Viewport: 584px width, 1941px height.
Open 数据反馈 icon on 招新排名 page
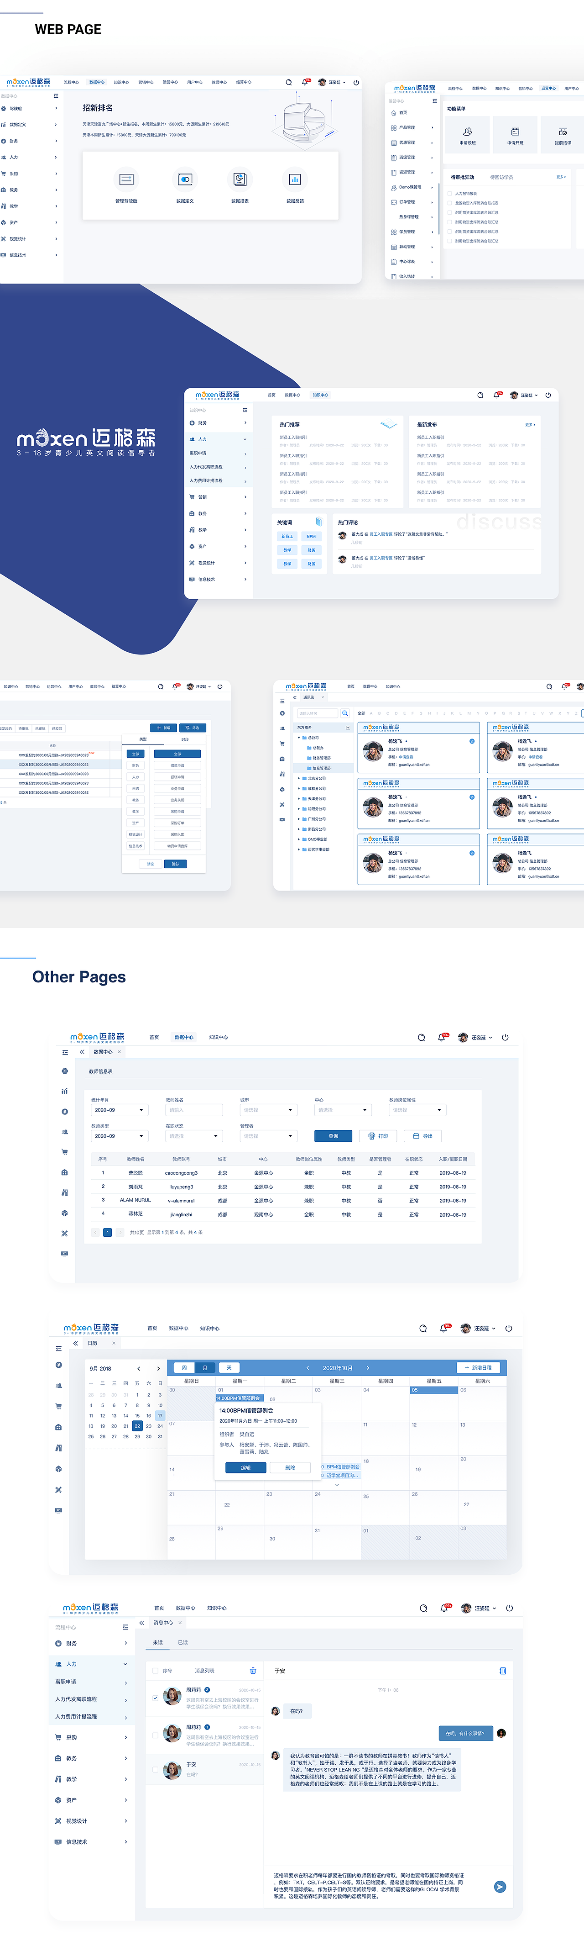[x=294, y=179]
